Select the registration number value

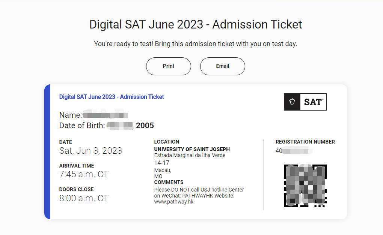click(x=294, y=151)
